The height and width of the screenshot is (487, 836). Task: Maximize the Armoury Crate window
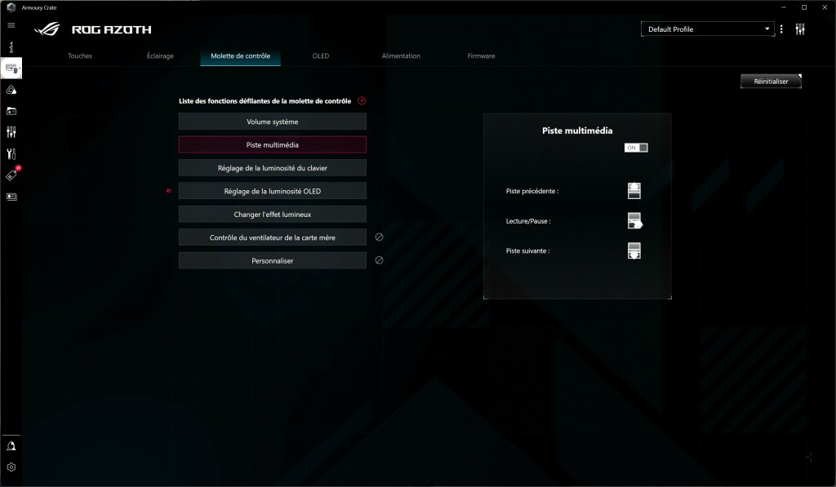(x=804, y=7)
